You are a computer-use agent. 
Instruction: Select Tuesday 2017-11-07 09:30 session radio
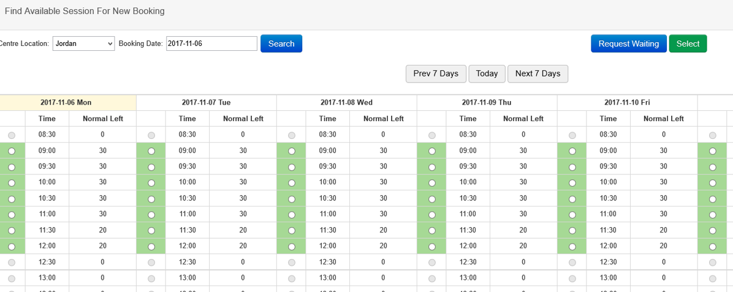coord(151,167)
